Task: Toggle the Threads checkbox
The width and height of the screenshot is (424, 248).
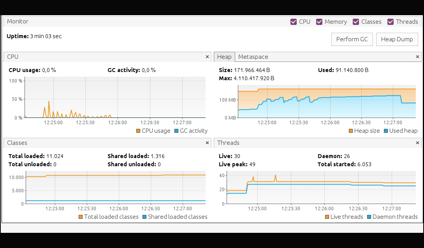Action: (x=391, y=22)
